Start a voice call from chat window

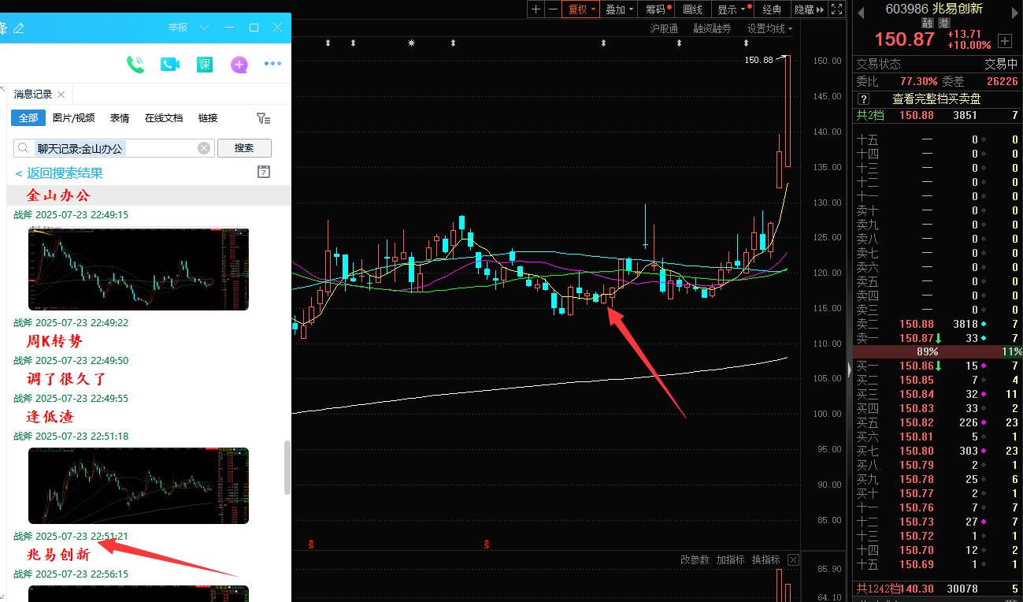pos(135,65)
